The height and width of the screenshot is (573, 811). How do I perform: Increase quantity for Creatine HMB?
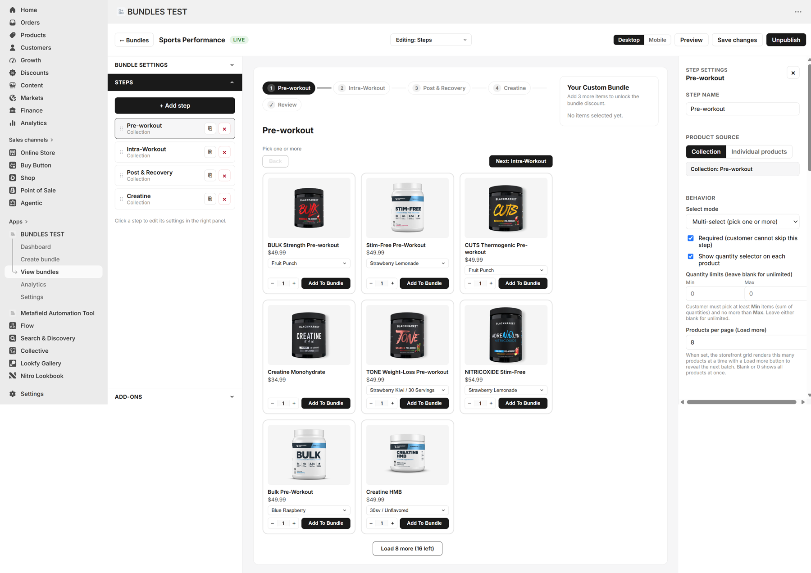point(392,523)
